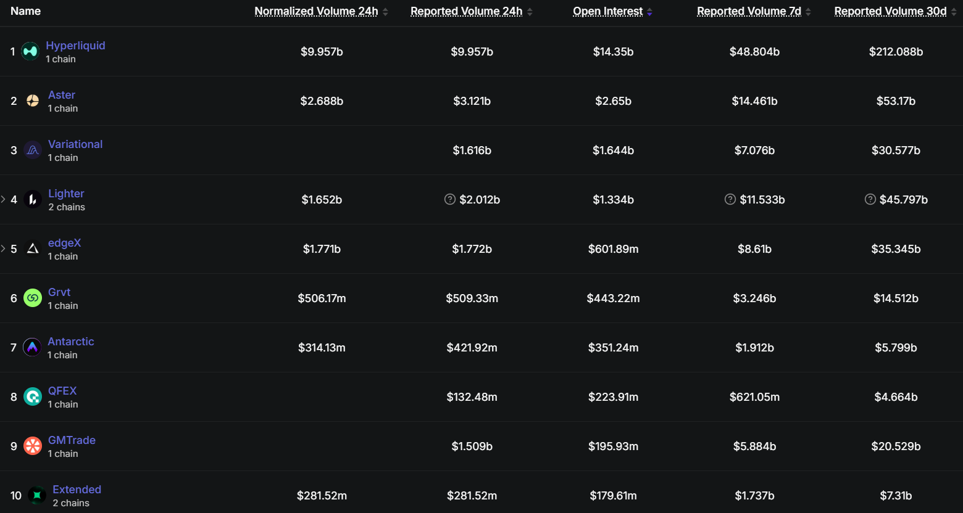Click help icon beside Lighter's $45.797b volume

pos(870,199)
